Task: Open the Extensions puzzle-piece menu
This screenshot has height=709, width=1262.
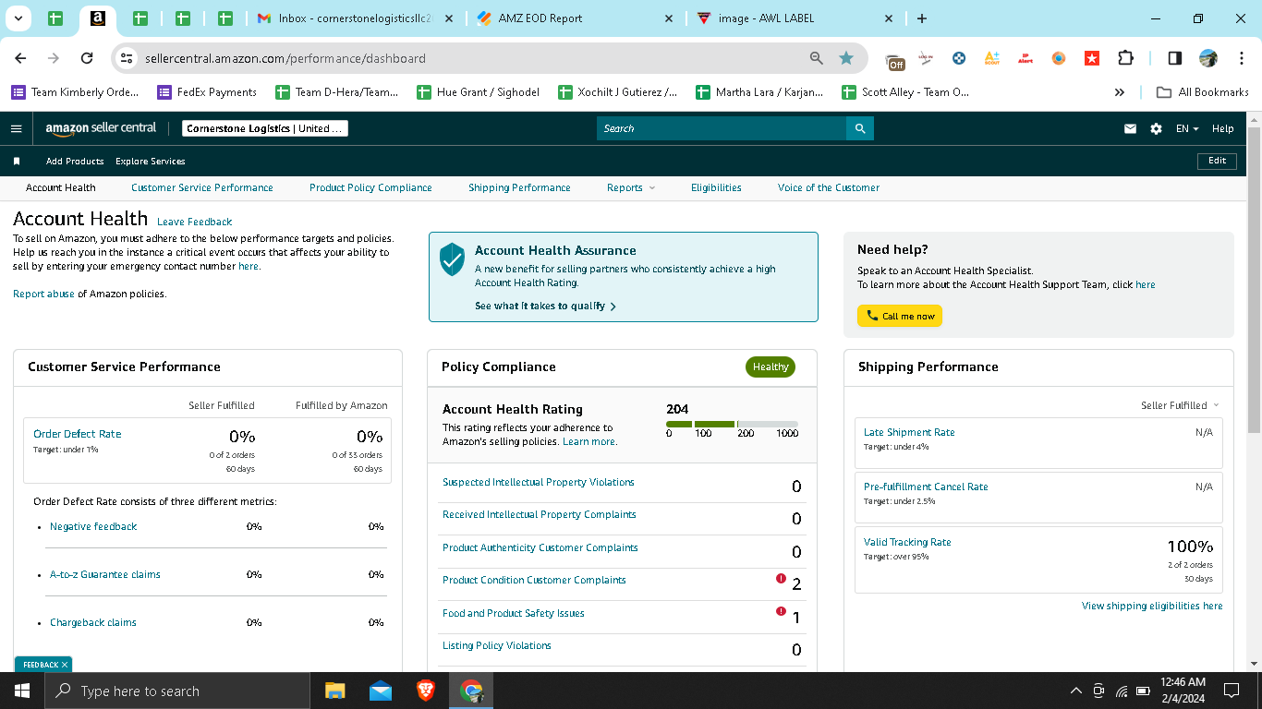Action: tap(1125, 58)
